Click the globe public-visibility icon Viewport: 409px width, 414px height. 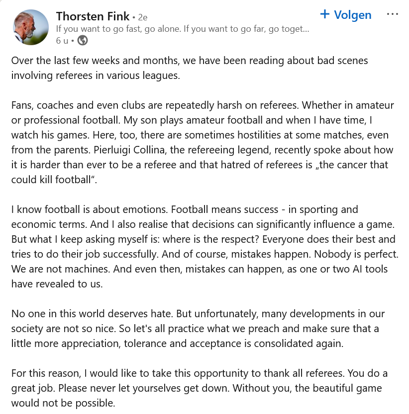point(83,40)
